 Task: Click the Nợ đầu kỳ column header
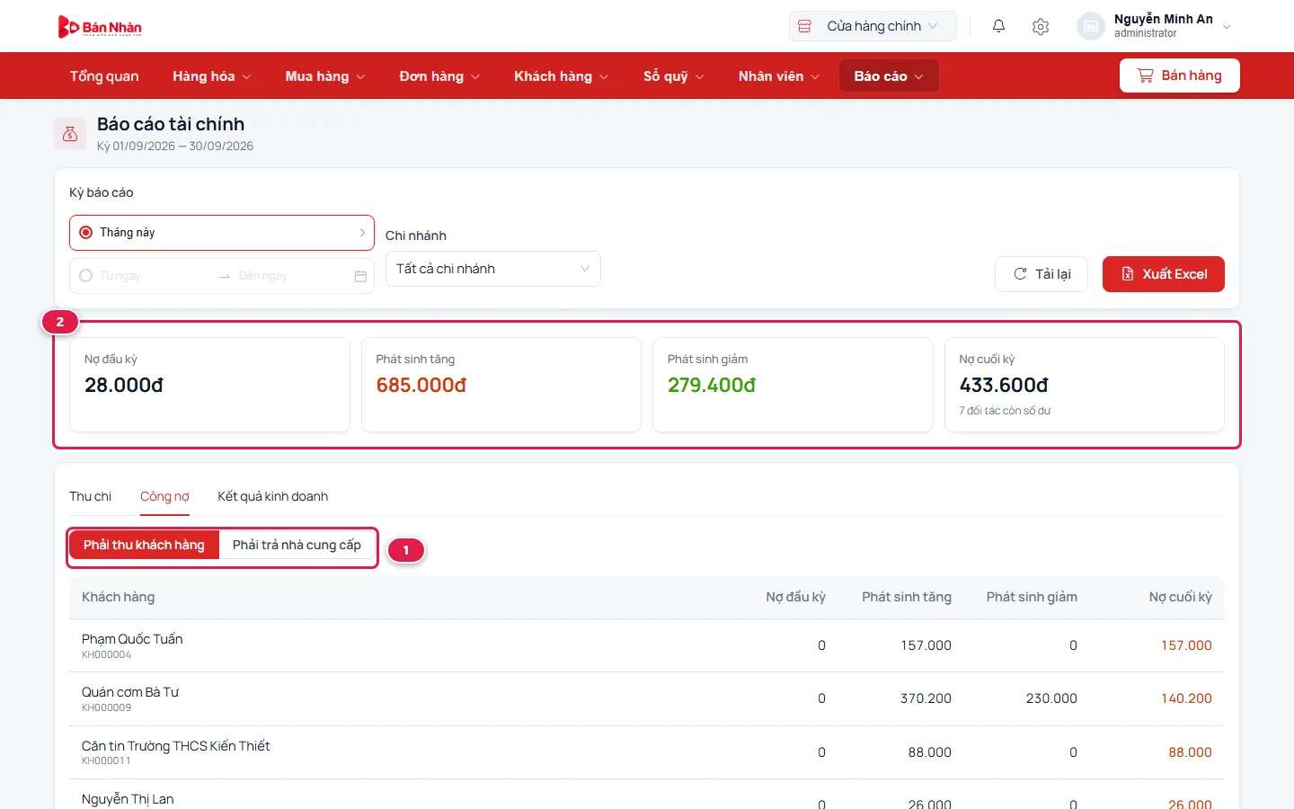(795, 597)
